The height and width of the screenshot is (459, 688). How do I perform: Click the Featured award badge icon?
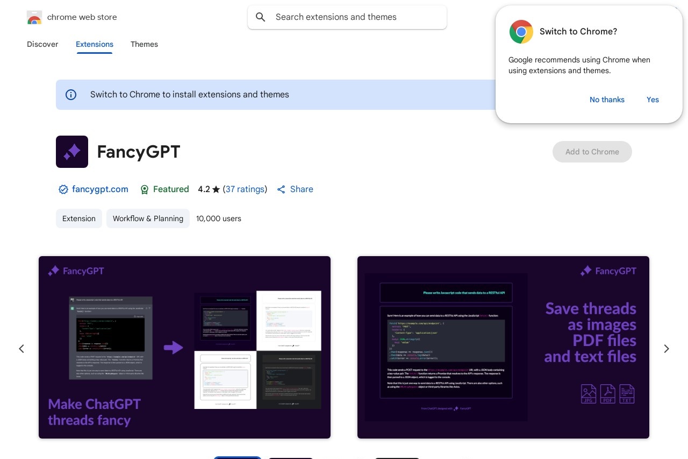pos(144,189)
